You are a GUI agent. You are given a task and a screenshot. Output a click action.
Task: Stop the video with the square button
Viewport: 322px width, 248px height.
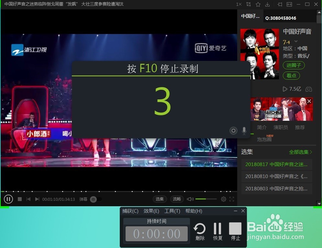(x=20, y=199)
